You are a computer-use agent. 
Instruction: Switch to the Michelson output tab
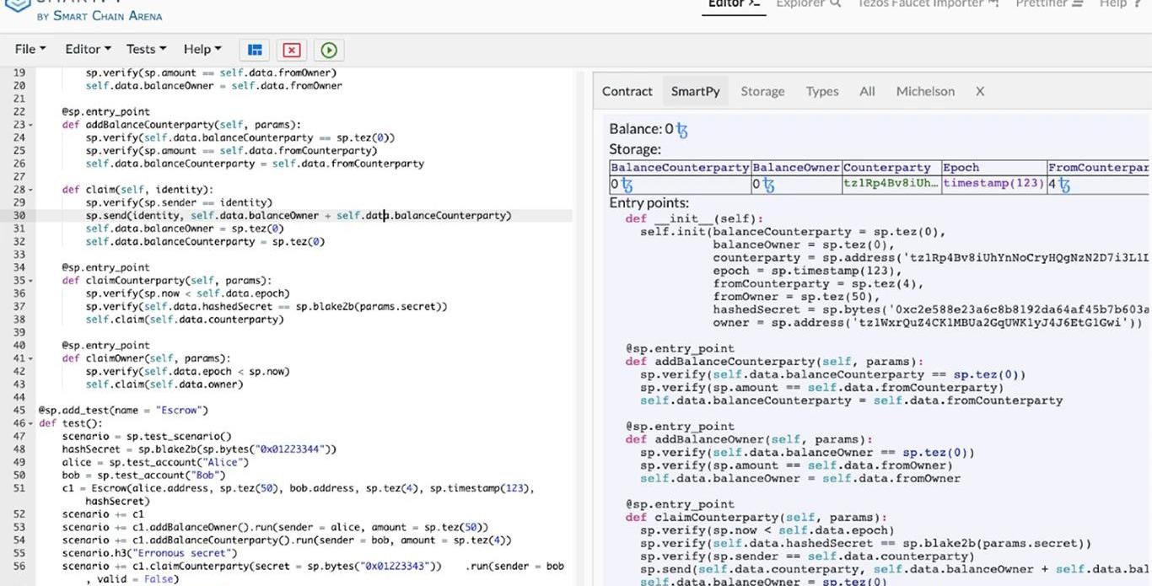tap(925, 91)
